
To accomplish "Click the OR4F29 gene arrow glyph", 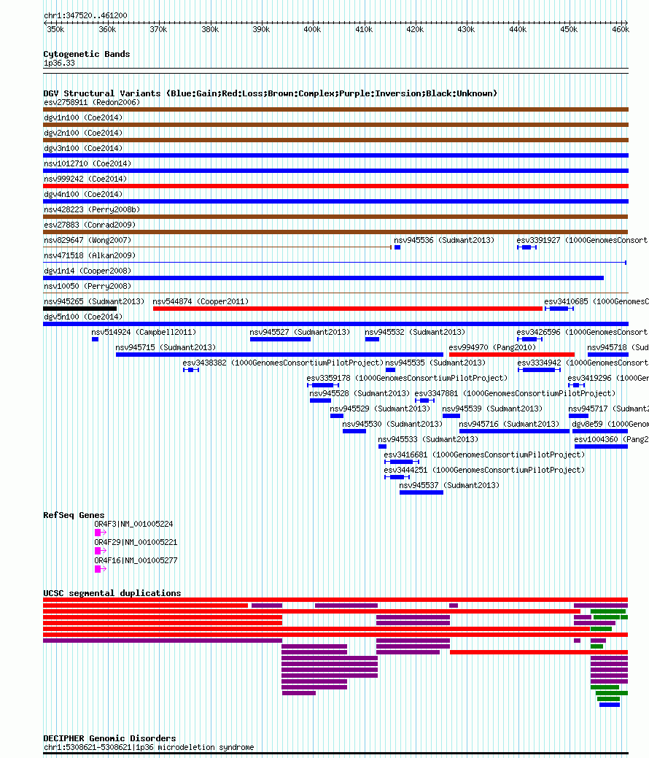I will [100, 551].
